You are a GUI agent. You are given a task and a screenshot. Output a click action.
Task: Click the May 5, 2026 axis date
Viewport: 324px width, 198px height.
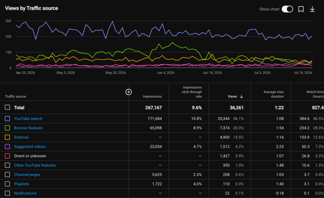66,73
